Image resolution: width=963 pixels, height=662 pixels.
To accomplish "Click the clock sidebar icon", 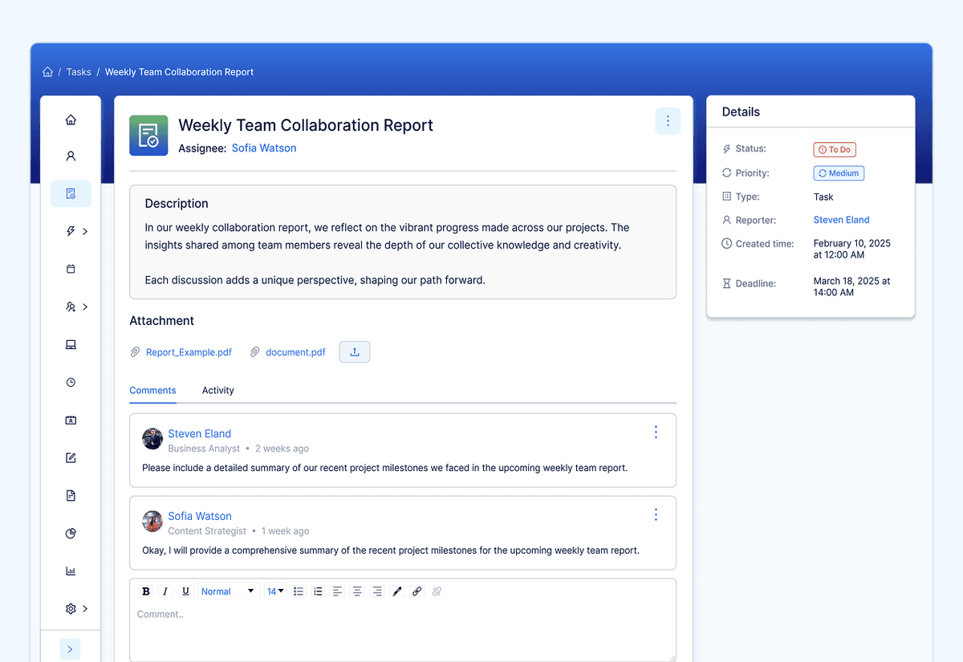I will 71,383.
